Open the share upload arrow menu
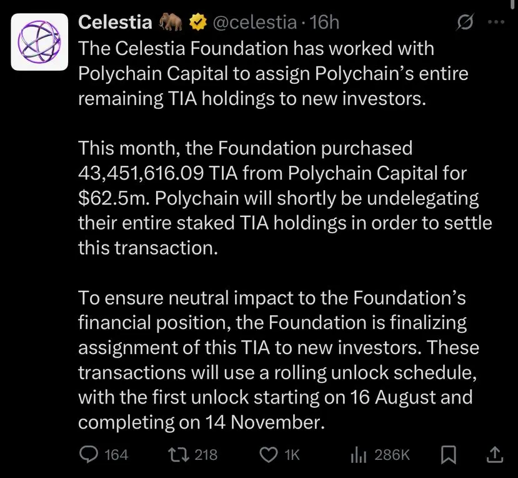 click(495, 454)
